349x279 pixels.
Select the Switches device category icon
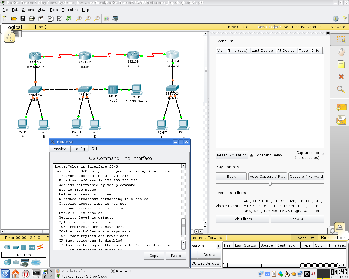coord(16,247)
